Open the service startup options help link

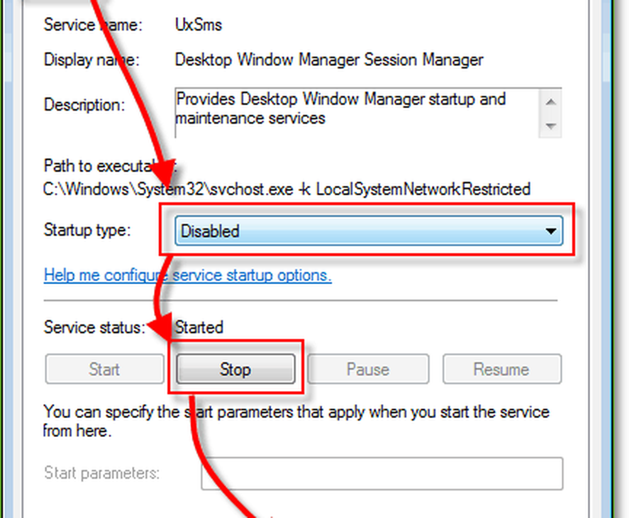click(187, 275)
